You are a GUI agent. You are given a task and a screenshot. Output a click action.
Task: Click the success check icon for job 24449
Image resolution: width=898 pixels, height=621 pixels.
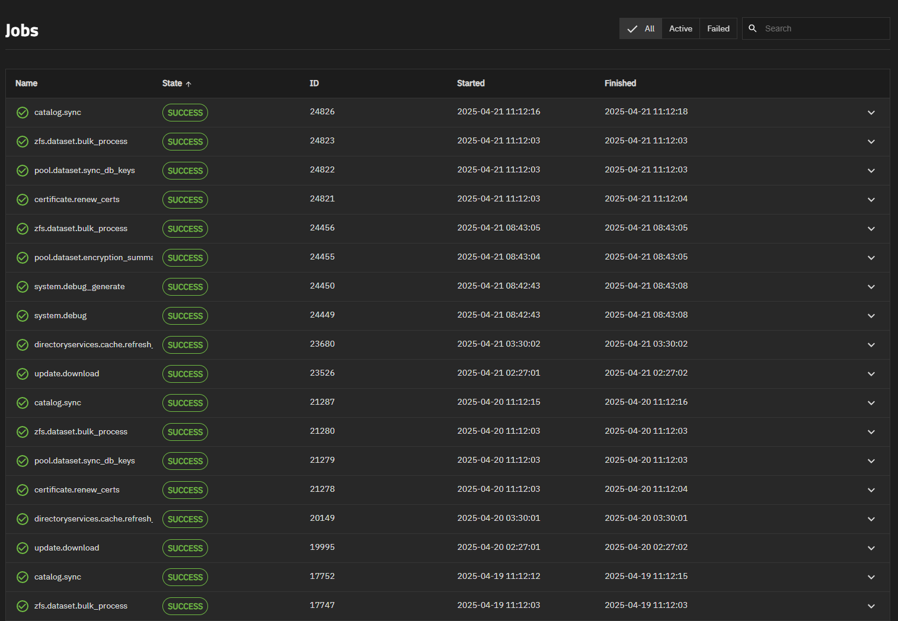tap(23, 316)
